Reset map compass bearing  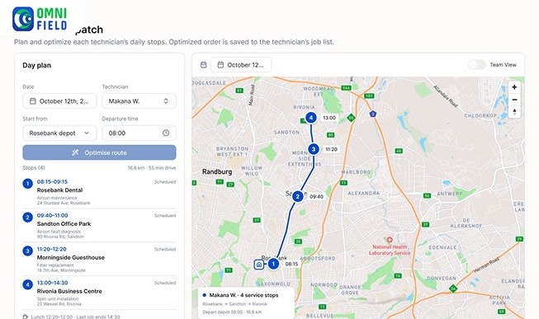click(x=514, y=112)
